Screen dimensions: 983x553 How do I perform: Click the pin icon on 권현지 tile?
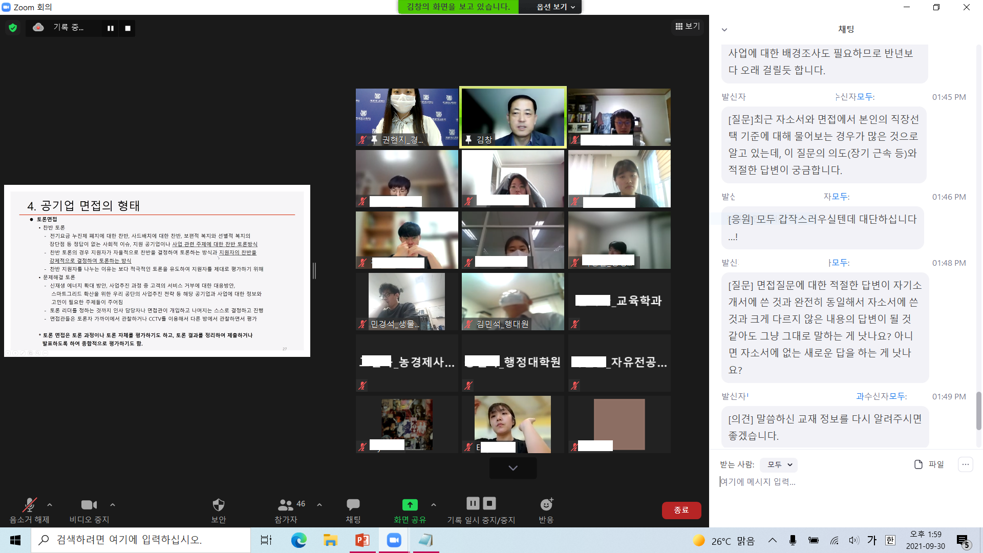click(374, 139)
